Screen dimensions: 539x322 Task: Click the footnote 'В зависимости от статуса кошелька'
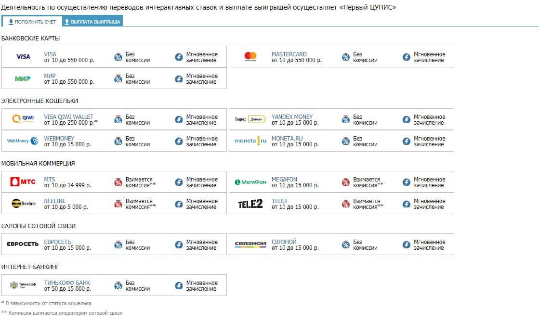[x=48, y=303]
